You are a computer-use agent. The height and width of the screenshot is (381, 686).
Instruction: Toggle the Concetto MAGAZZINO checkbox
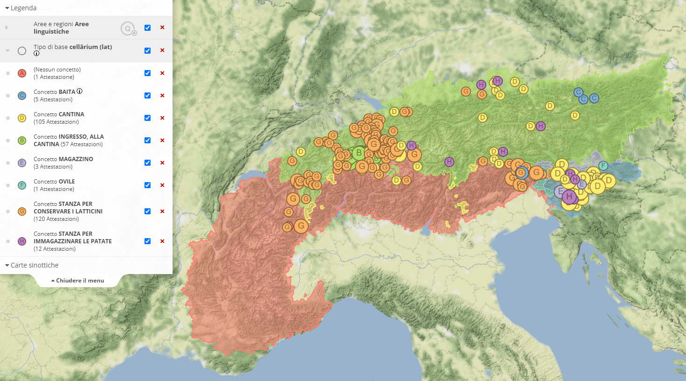click(x=147, y=163)
